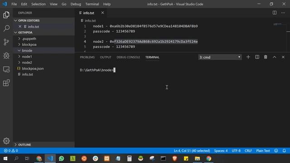Open the File menu
Viewport: 290px width, 163px height.
[14, 4]
